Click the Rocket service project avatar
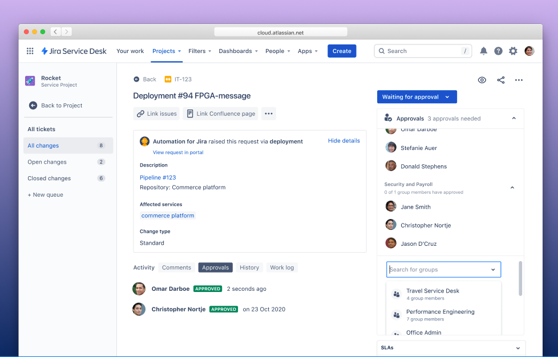The width and height of the screenshot is (558, 357). point(30,81)
